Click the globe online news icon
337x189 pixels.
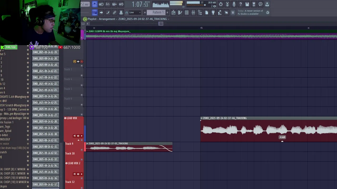pos(268,12)
